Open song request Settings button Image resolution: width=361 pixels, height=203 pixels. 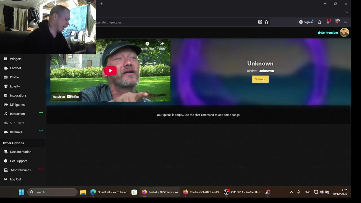260,79
